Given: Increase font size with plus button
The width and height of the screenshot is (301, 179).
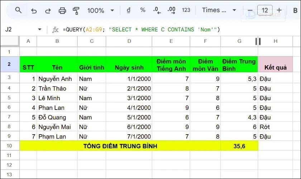Looking at the screenshot, I should tap(279, 10).
